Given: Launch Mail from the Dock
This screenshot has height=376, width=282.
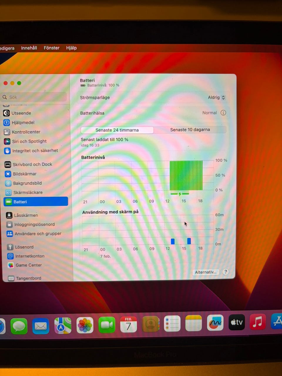Looking at the screenshot, I should (41, 326).
